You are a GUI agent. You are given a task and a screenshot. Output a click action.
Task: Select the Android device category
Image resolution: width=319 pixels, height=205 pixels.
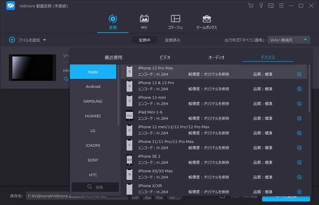coord(93,86)
